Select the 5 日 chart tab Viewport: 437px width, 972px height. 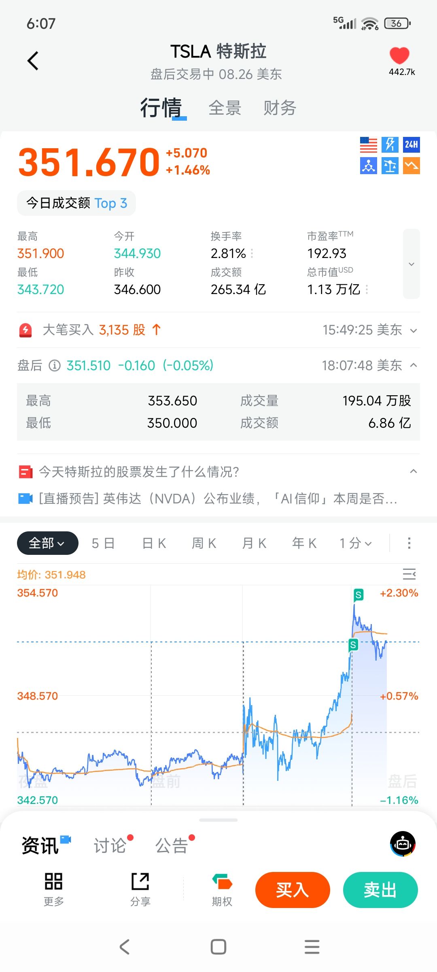click(x=103, y=543)
